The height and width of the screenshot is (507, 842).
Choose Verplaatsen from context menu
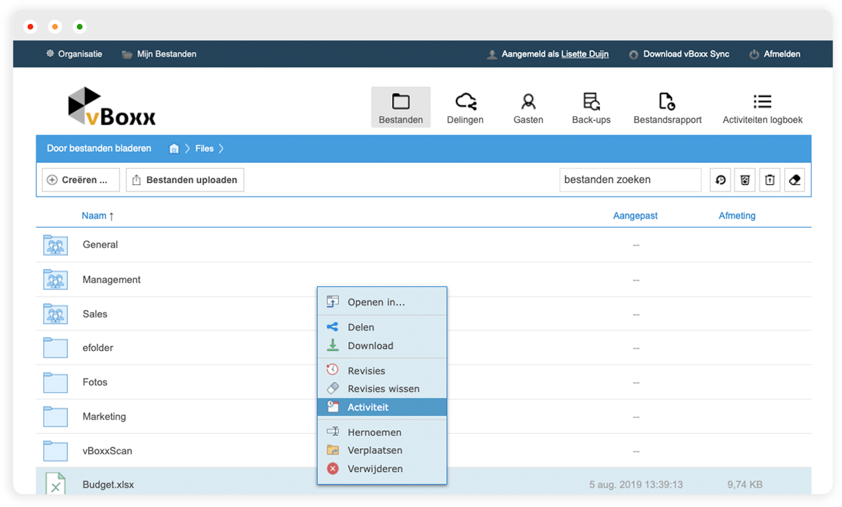point(382,450)
